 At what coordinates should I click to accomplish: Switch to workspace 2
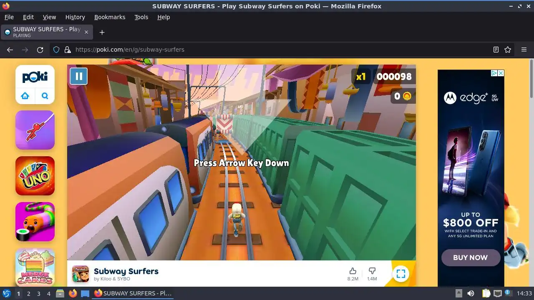click(x=28, y=293)
